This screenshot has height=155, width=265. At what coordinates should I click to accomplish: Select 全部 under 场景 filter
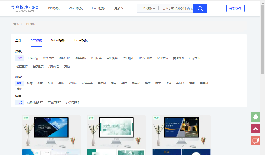[19, 58]
